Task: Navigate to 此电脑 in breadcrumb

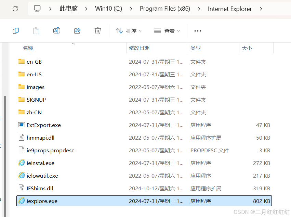Action: pos(68,9)
